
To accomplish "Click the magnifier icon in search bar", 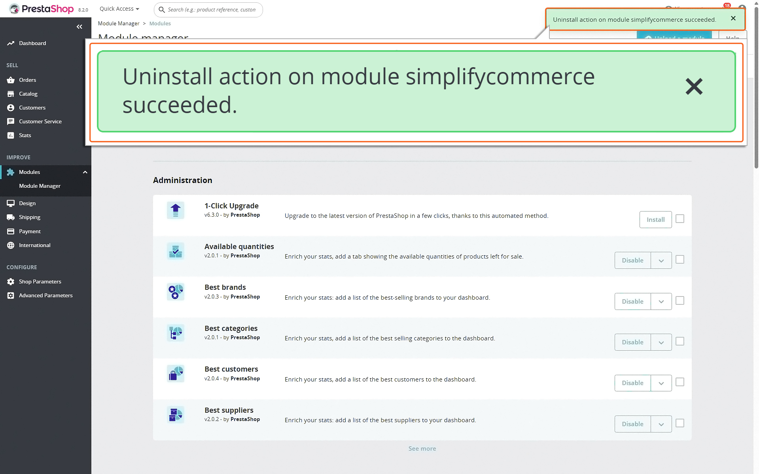I will tap(162, 9).
